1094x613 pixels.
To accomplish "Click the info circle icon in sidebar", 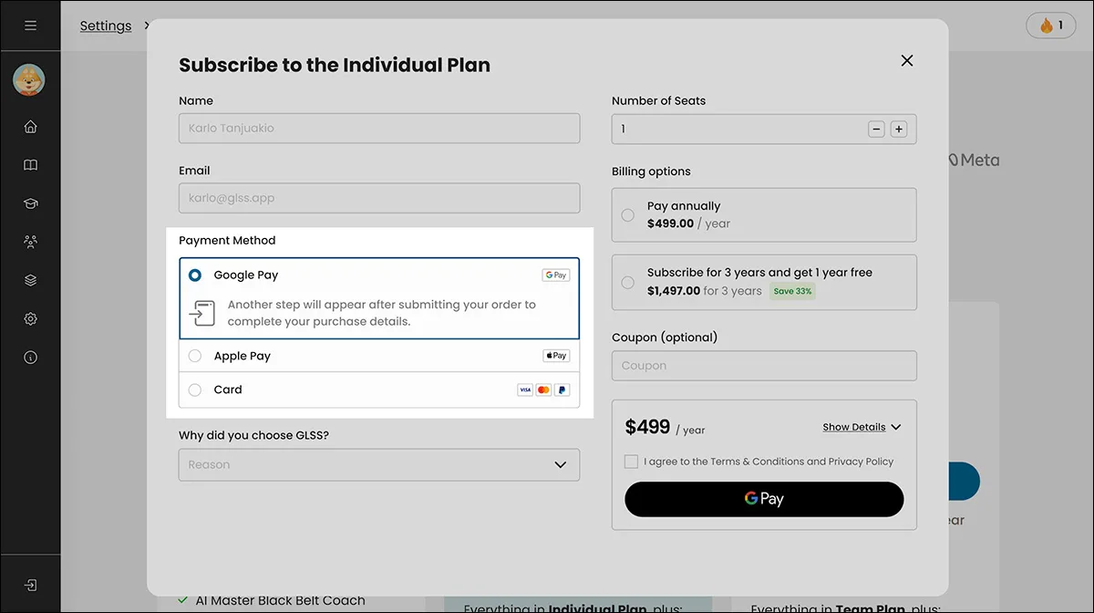I will [30, 358].
